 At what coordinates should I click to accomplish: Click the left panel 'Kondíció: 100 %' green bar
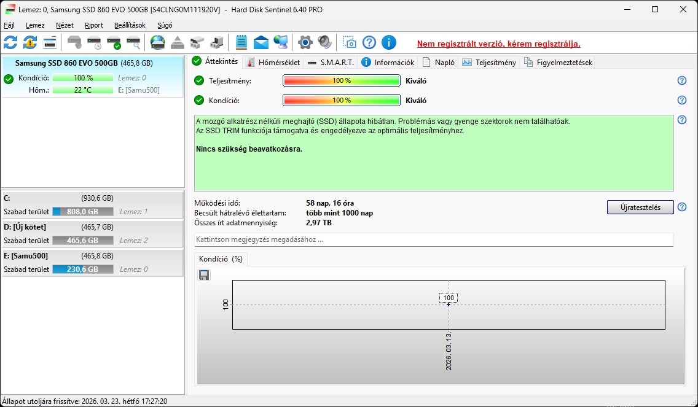83,78
